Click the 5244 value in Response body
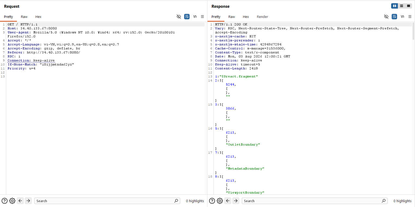 pyautogui.click(x=231, y=84)
